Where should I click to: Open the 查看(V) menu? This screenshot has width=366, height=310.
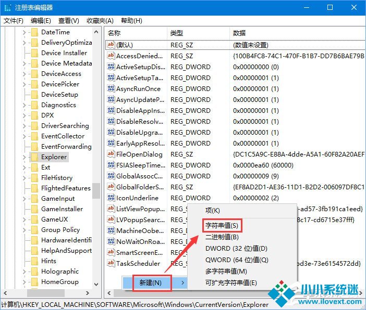tap(69, 21)
